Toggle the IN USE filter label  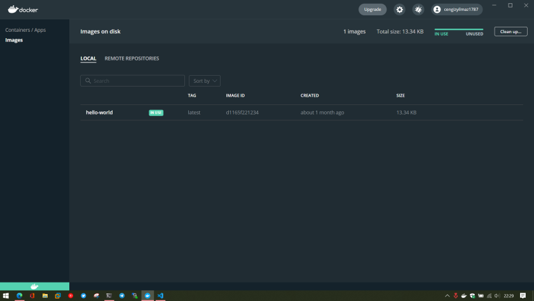pyautogui.click(x=441, y=34)
